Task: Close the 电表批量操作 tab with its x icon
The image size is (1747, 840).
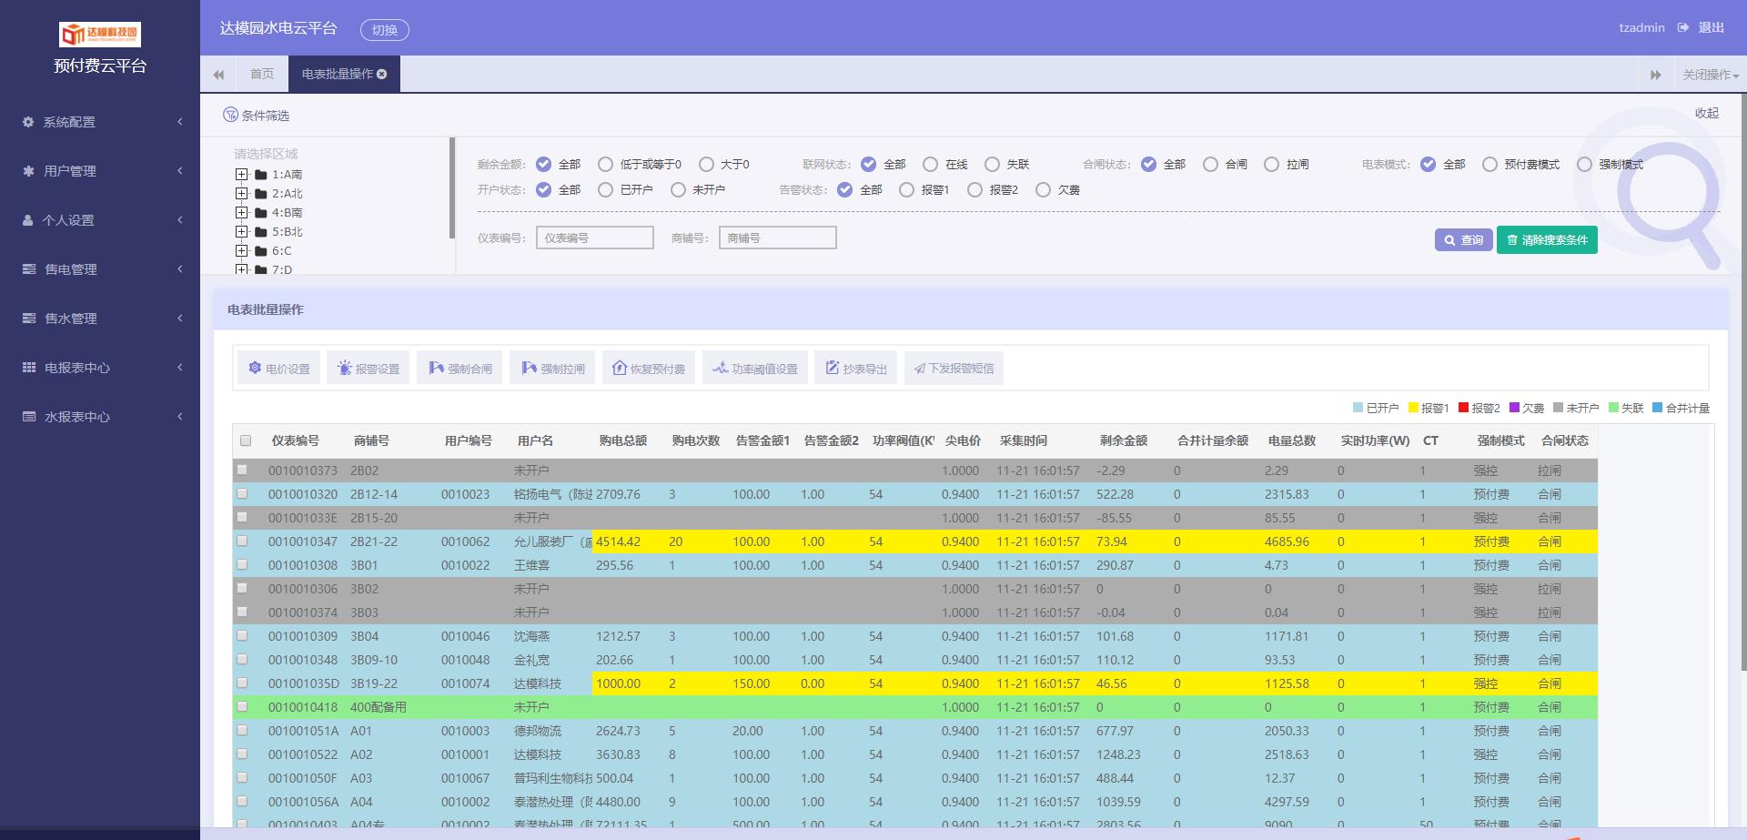Action: coord(382,75)
